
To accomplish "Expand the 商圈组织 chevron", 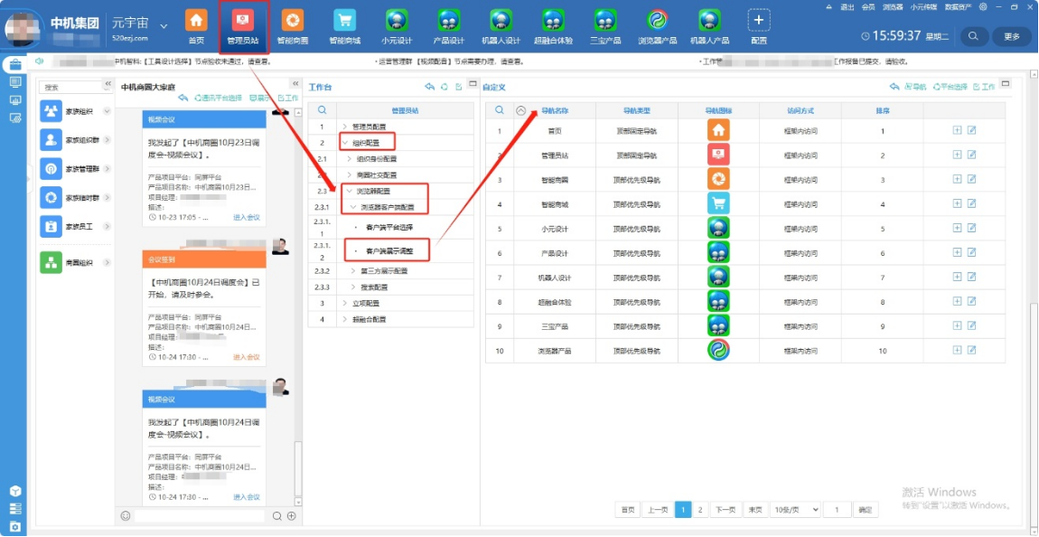I will click(107, 262).
